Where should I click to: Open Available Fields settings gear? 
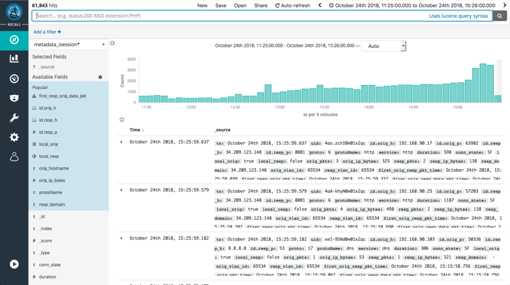[100, 77]
